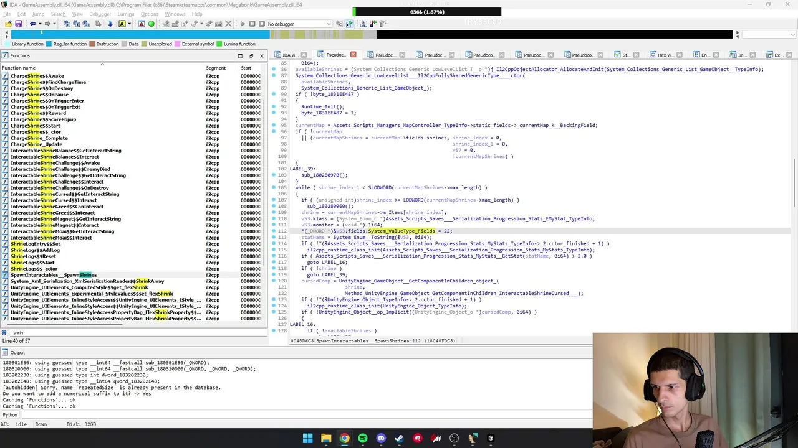This screenshot has width=798, height=448.
Task: Open Google Chrome from the taskbar
Action: (x=344, y=438)
